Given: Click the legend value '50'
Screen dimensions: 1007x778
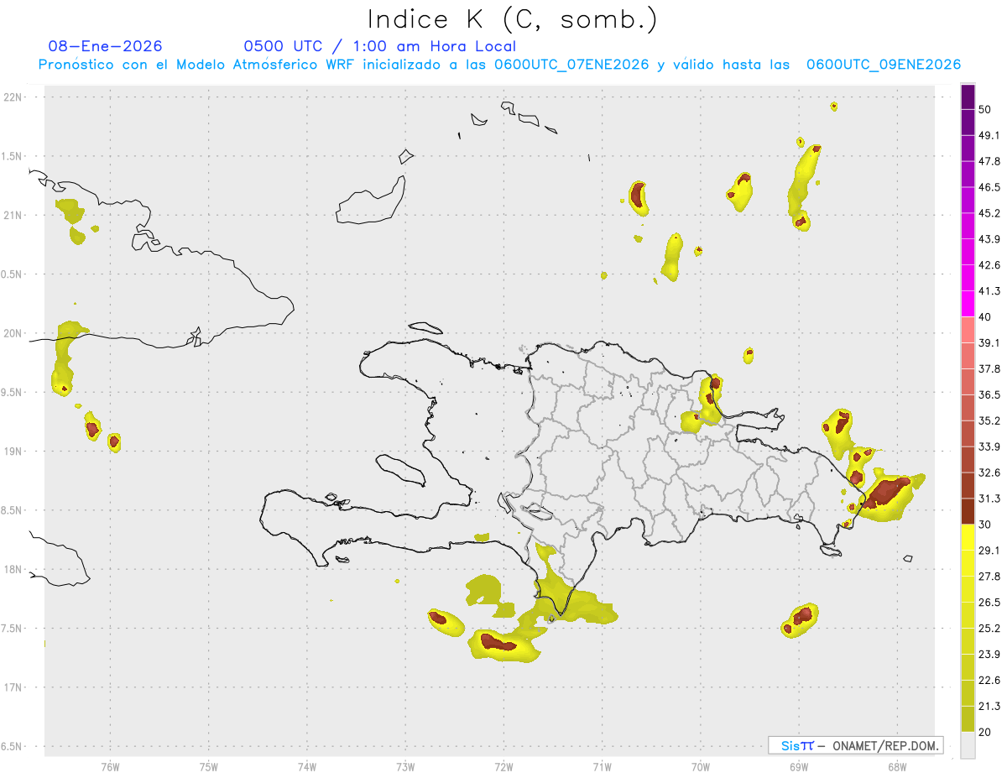Looking at the screenshot, I should pyautogui.click(x=986, y=110).
